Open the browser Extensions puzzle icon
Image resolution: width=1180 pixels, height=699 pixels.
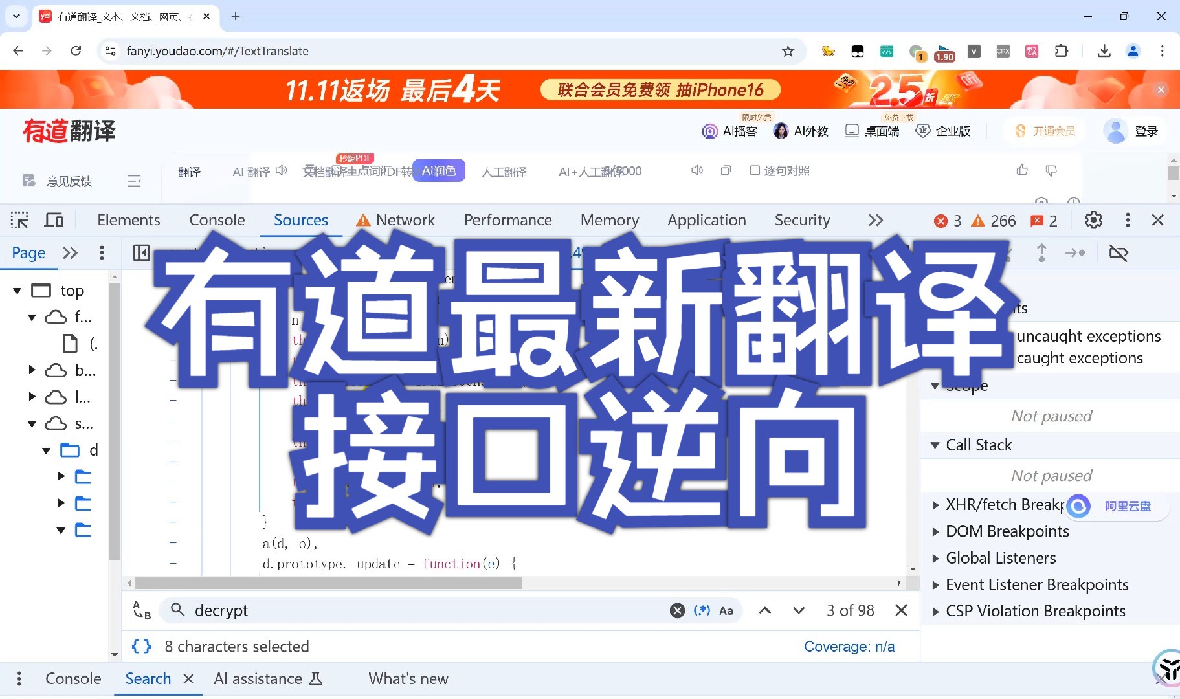(x=1062, y=51)
